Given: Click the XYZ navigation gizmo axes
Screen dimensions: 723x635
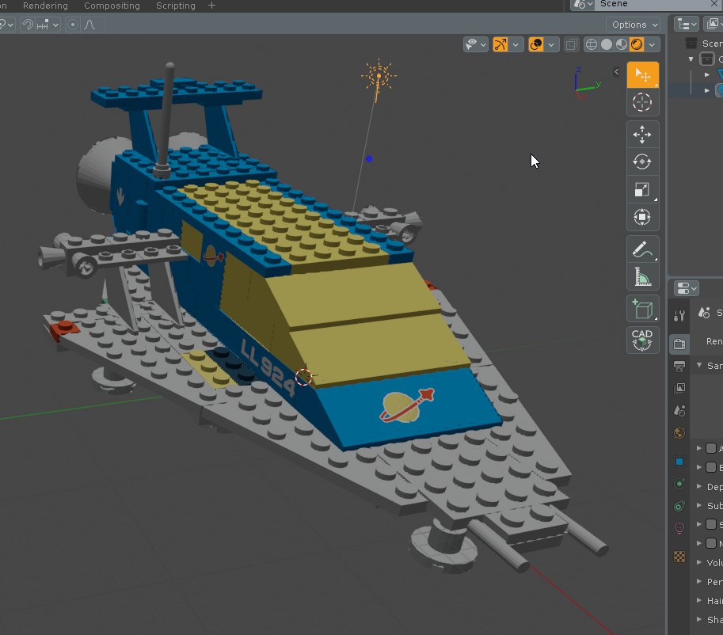Looking at the screenshot, I should (586, 84).
